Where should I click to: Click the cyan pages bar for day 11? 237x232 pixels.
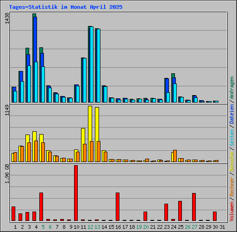point(85,80)
